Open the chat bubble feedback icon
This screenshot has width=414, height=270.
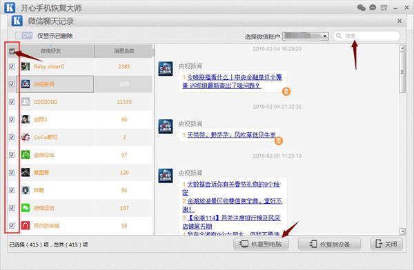pyautogui.click(x=373, y=8)
